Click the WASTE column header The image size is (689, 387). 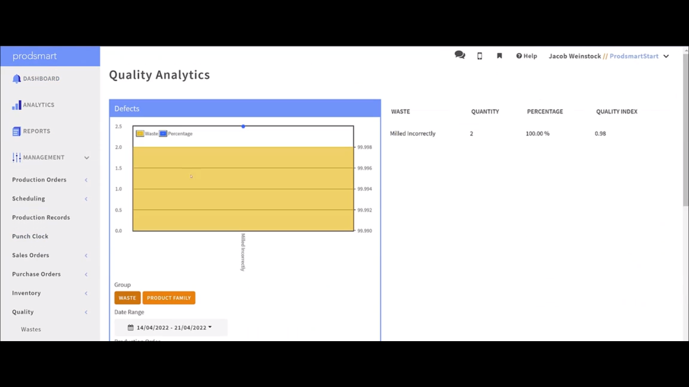400,111
